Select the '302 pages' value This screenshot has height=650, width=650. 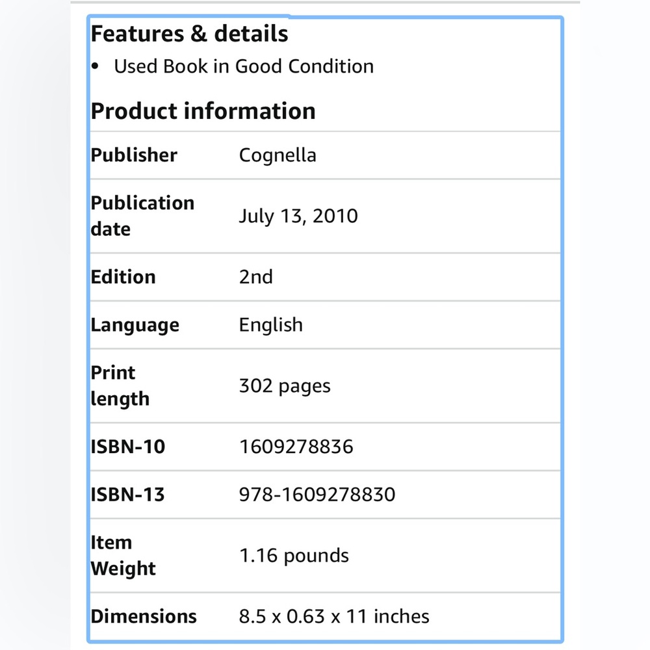[285, 386]
